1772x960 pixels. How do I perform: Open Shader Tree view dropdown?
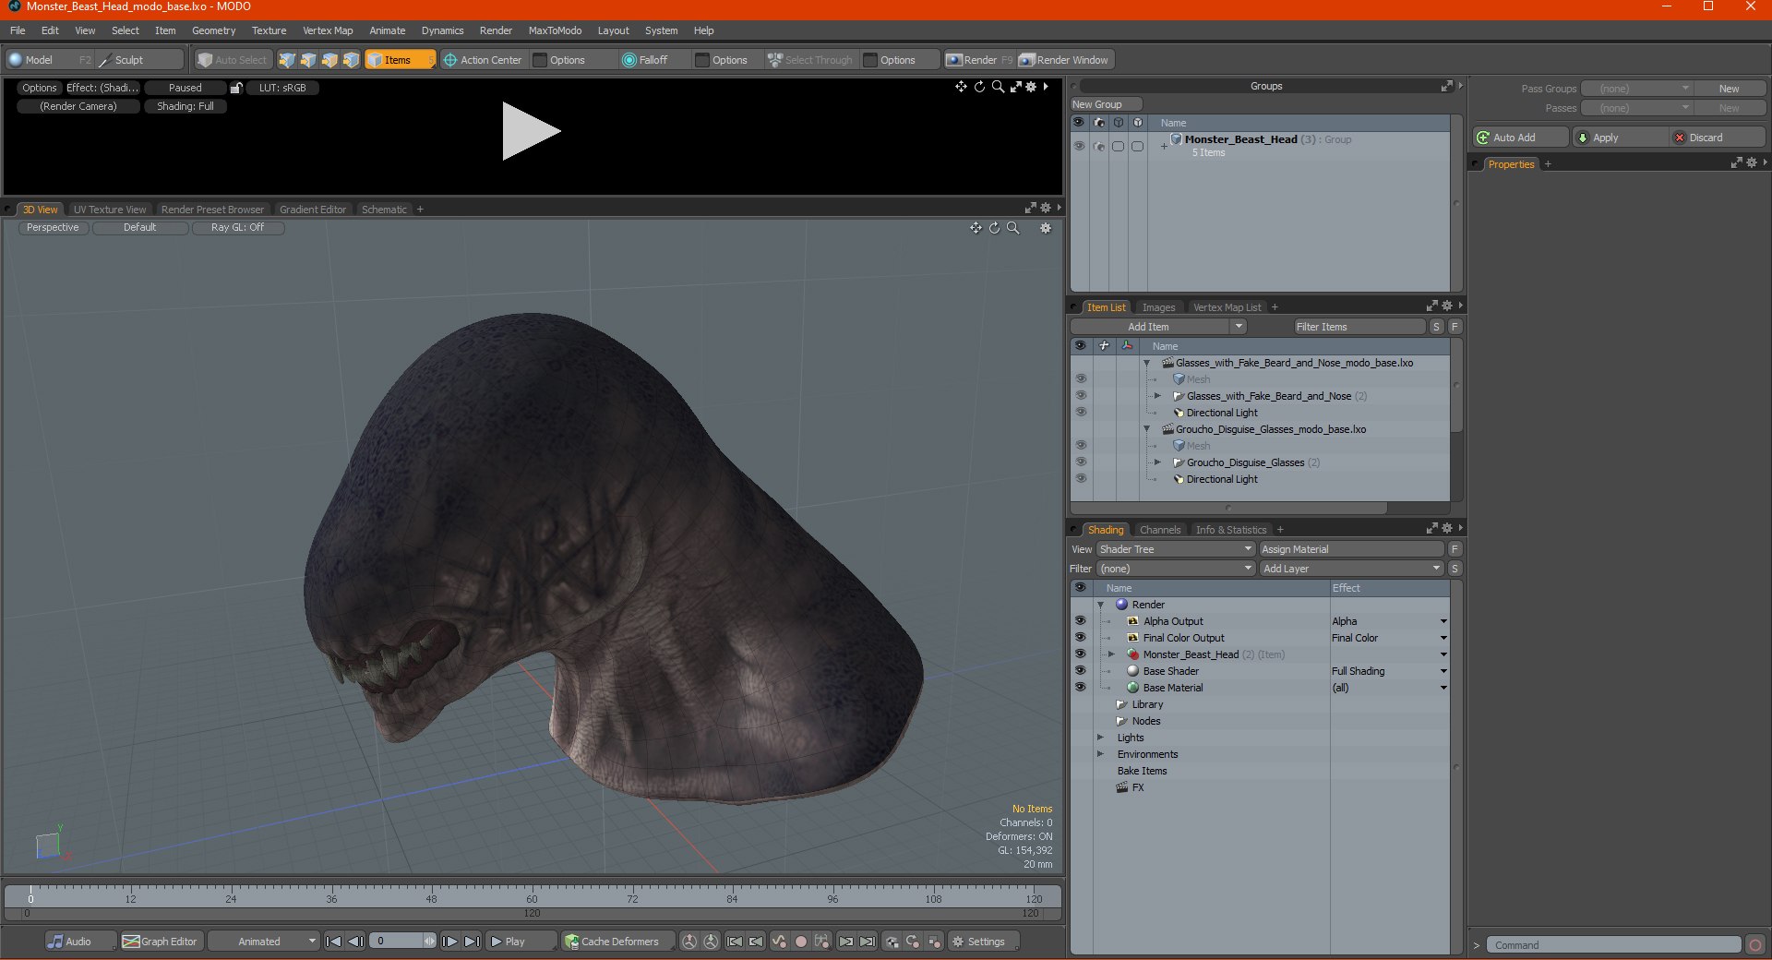coord(1175,549)
